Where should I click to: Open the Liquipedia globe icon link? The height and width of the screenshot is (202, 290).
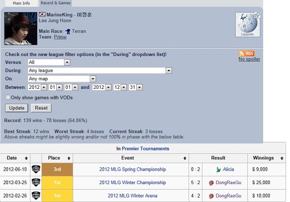coord(247,24)
